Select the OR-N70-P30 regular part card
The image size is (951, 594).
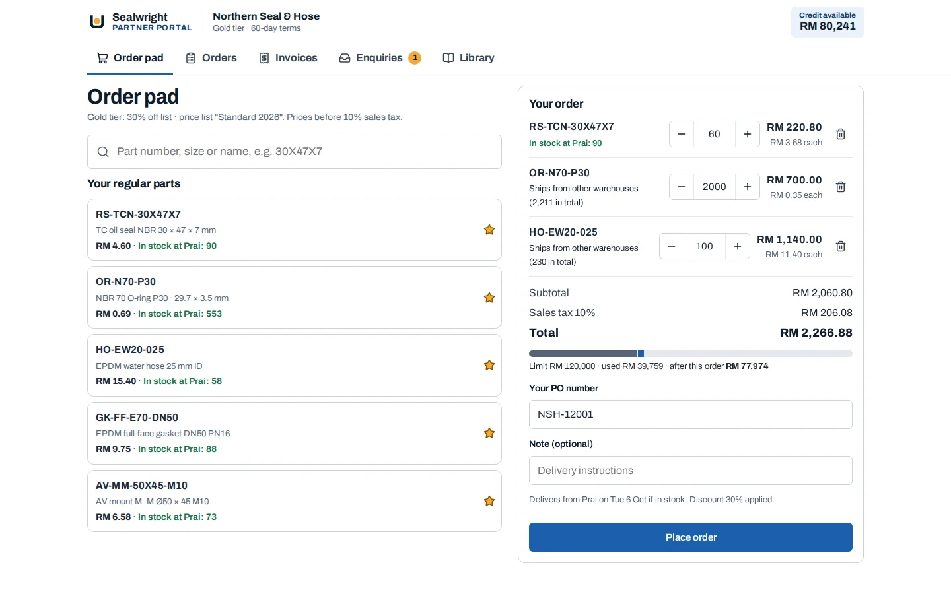(295, 298)
